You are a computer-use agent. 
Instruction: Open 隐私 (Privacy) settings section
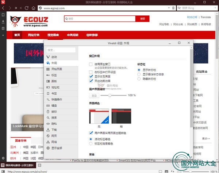pos(61,124)
